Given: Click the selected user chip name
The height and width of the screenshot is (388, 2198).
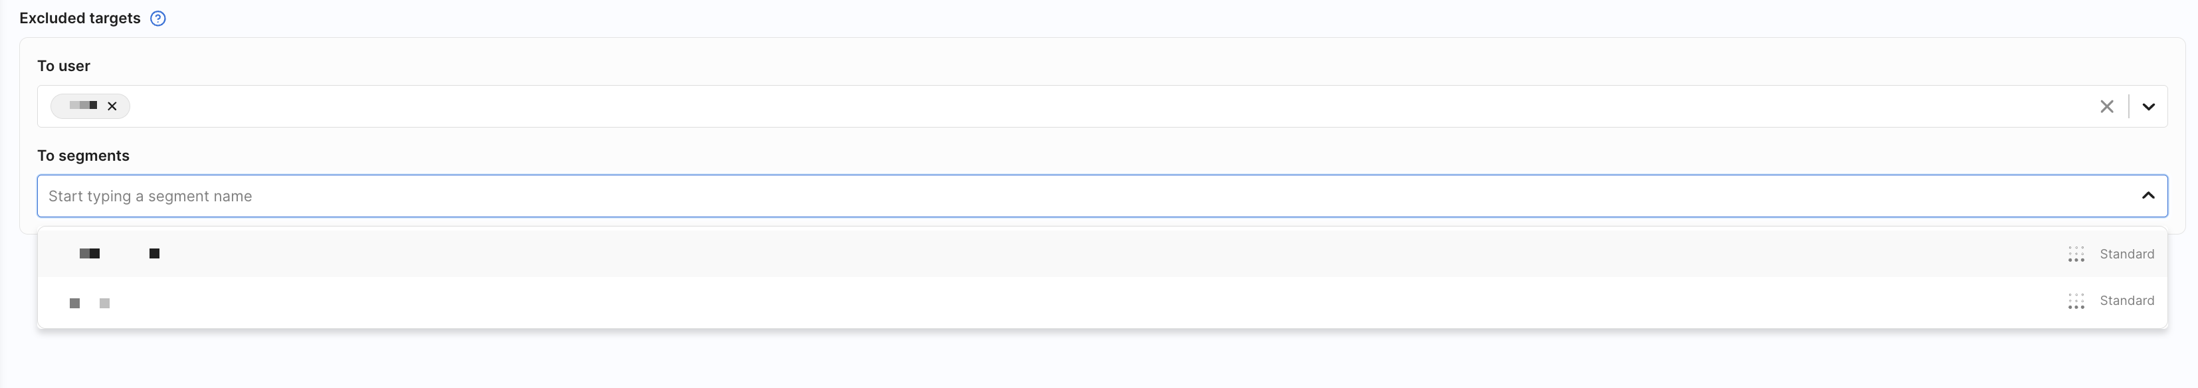Looking at the screenshot, I should coord(83,106).
